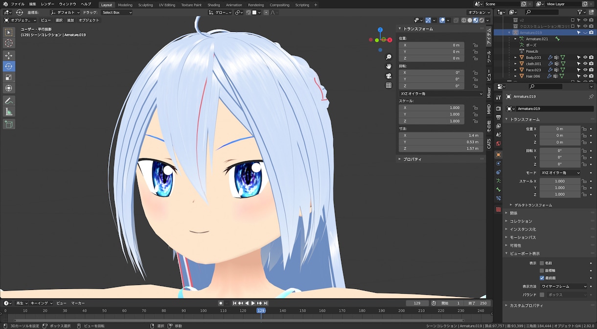Select the 3D Cursor tool

click(9, 43)
